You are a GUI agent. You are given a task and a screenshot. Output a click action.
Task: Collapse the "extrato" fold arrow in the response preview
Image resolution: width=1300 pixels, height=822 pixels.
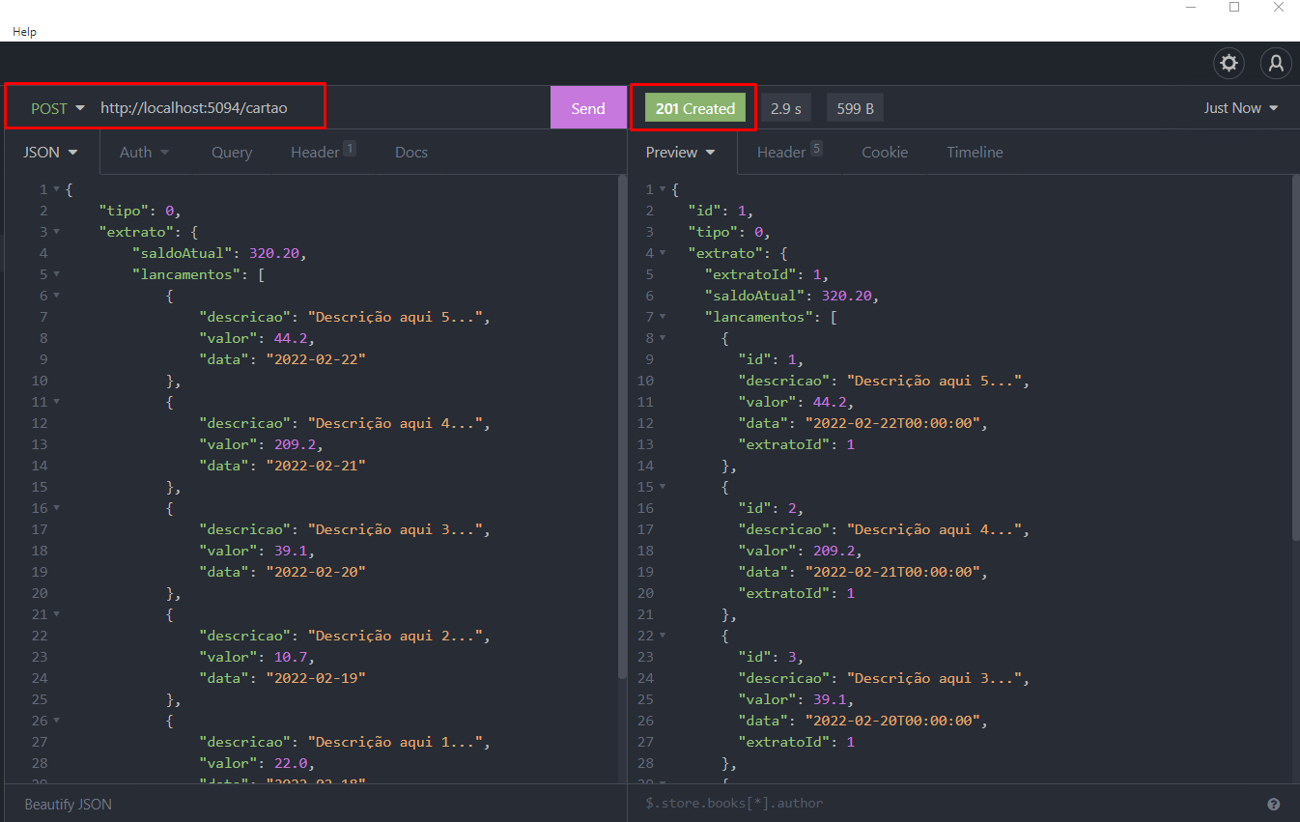tap(663, 253)
